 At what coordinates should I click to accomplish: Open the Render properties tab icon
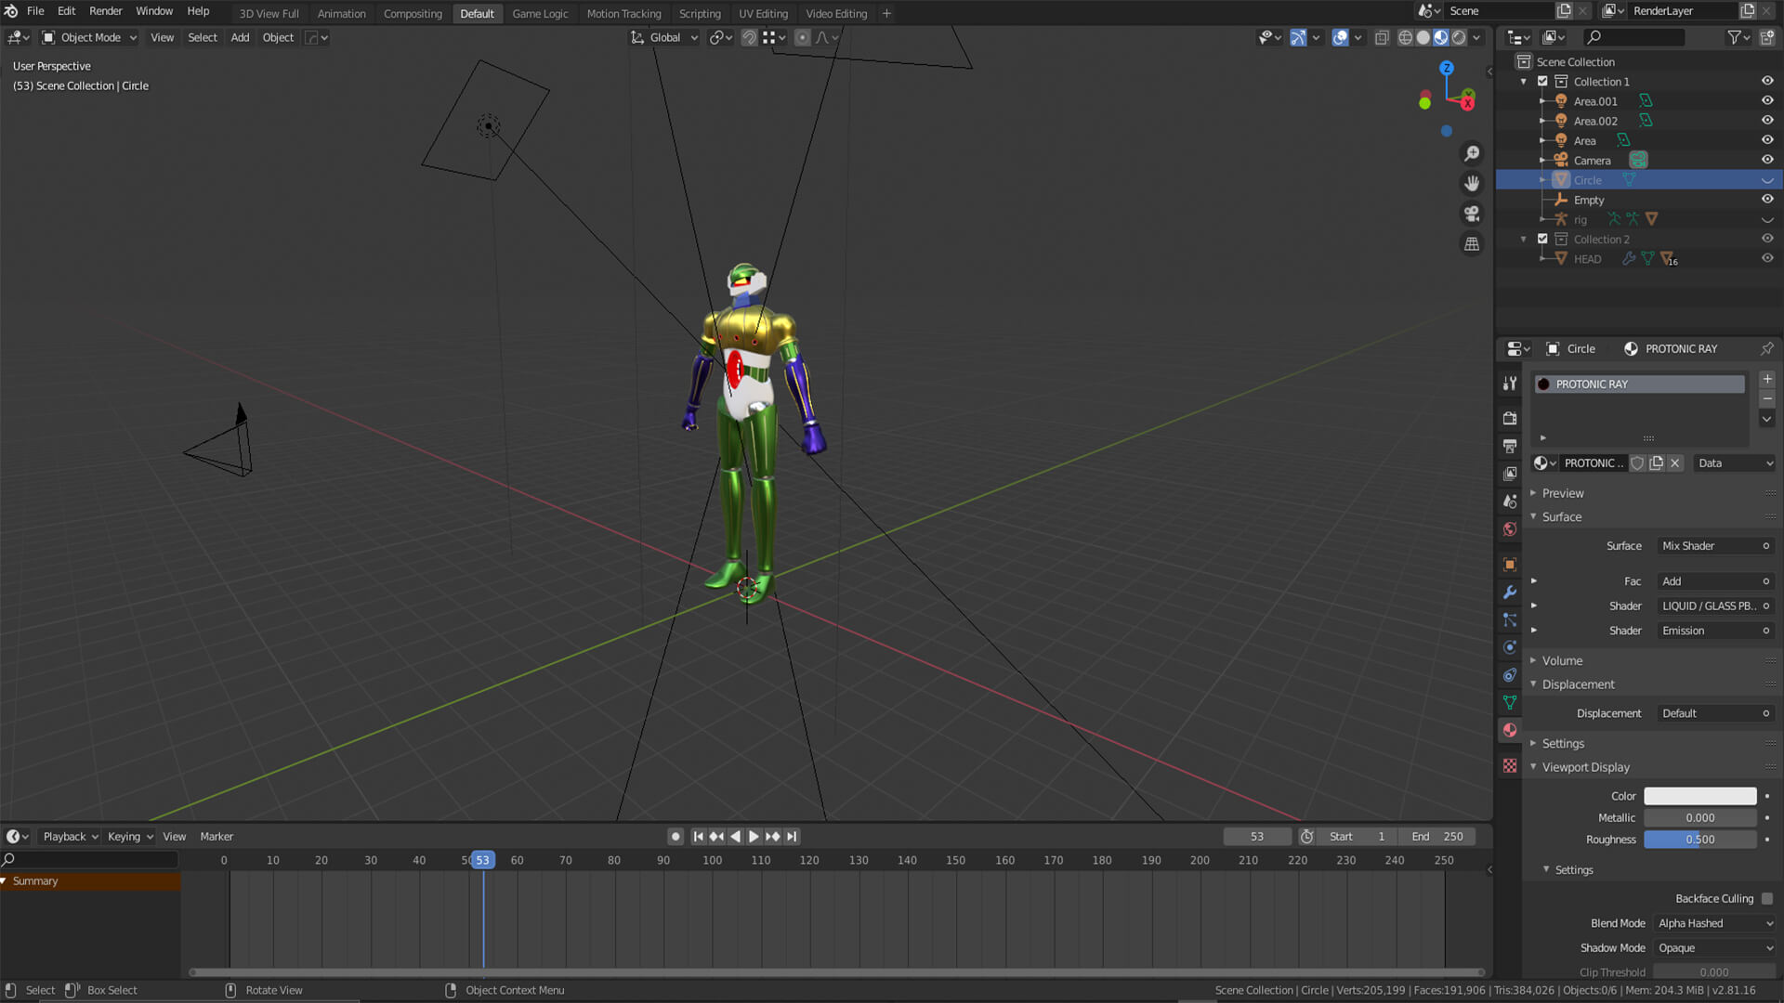(1510, 418)
